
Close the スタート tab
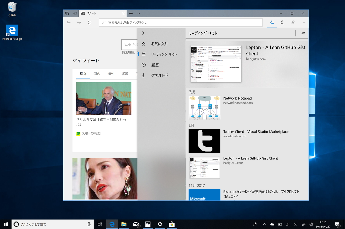point(123,13)
